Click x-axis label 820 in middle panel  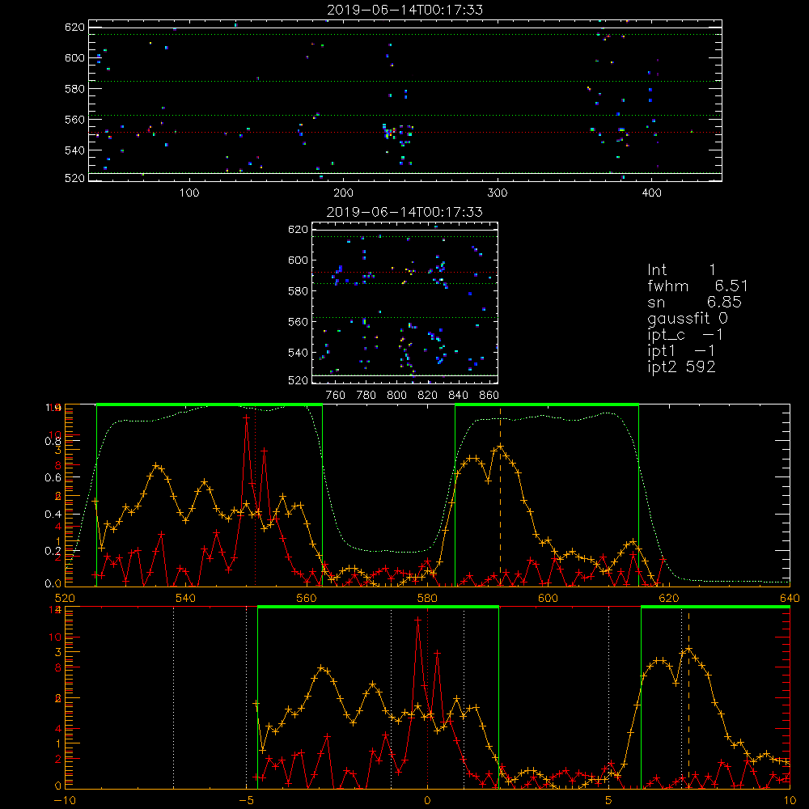tap(428, 396)
